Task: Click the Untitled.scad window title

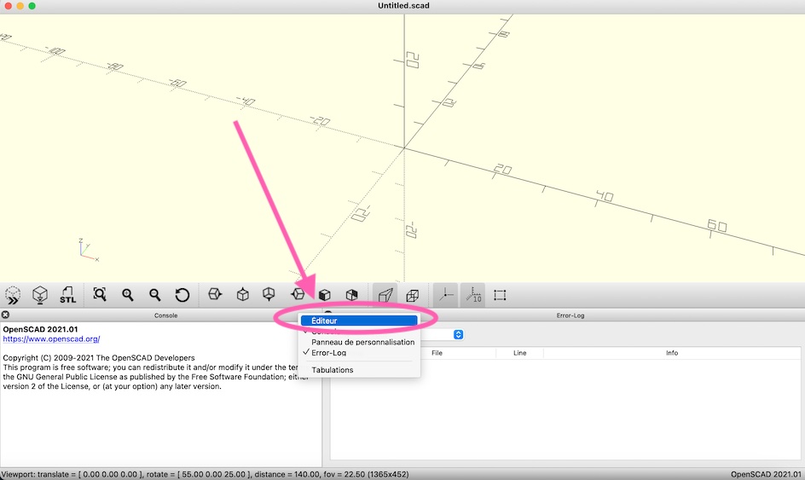Action: tap(403, 6)
